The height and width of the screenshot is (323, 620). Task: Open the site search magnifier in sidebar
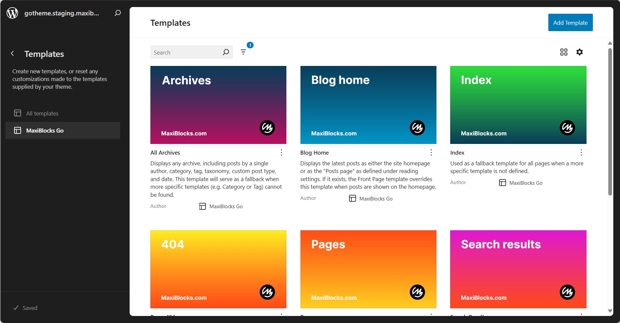click(x=118, y=13)
